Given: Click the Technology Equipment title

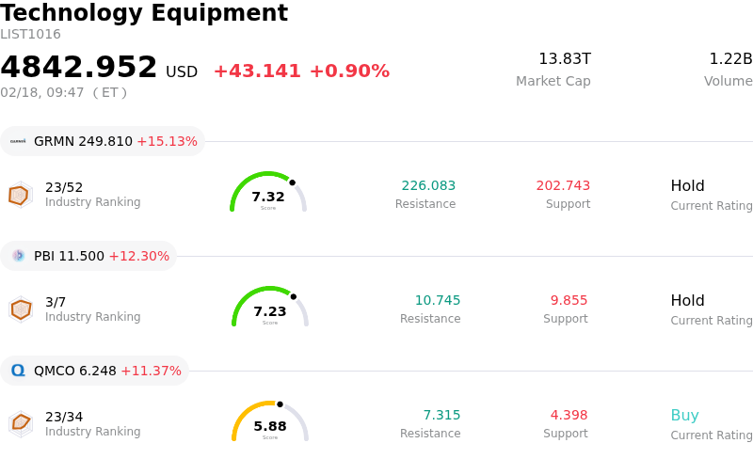Looking at the screenshot, I should 144,13.
